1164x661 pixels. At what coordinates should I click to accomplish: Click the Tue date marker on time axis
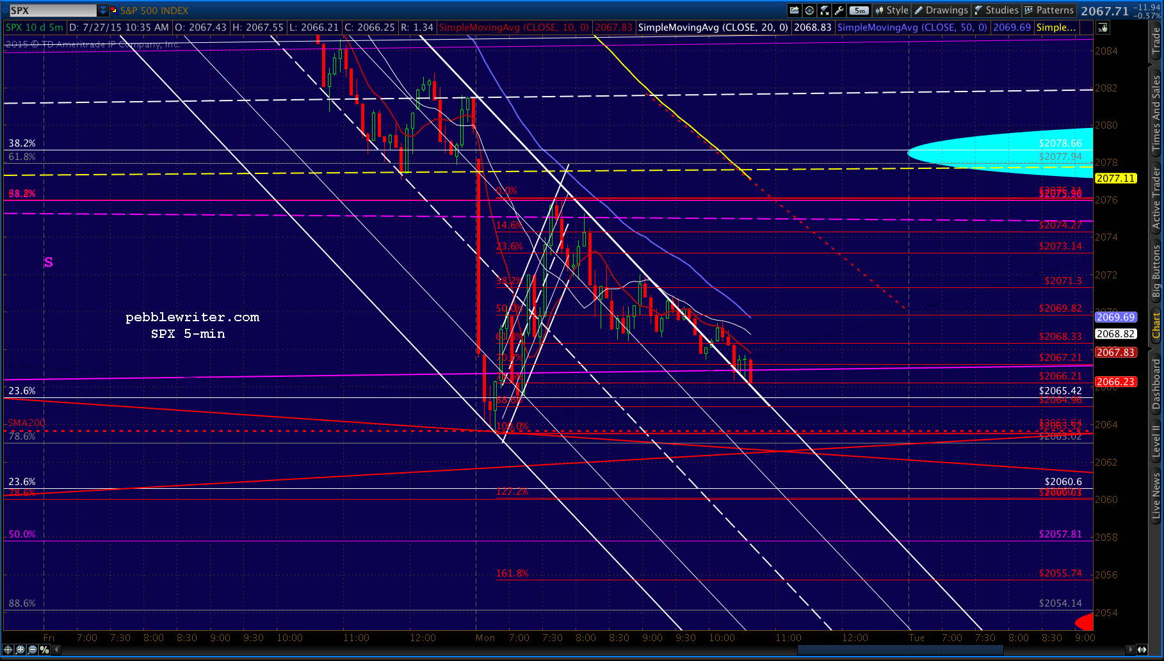click(916, 638)
